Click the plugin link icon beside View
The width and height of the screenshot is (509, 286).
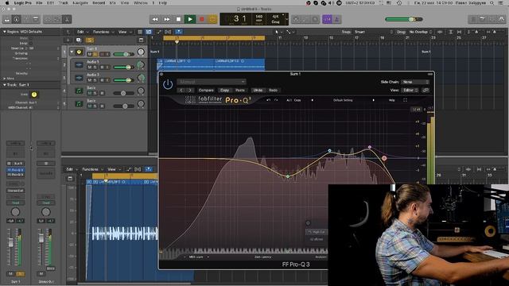point(425,90)
